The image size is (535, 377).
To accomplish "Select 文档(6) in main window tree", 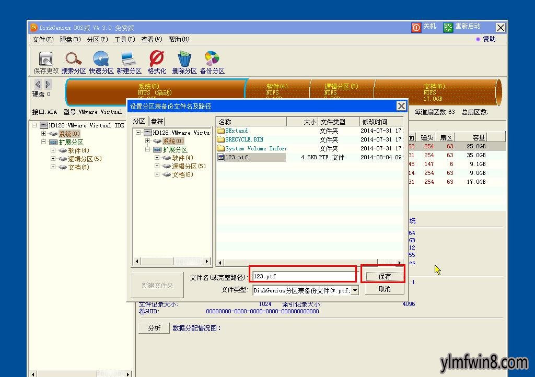I will click(78, 167).
